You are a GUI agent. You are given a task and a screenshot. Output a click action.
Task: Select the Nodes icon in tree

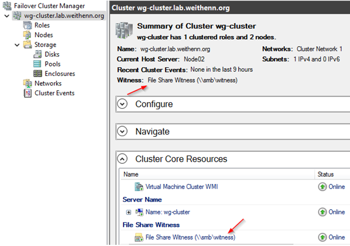(x=28, y=35)
